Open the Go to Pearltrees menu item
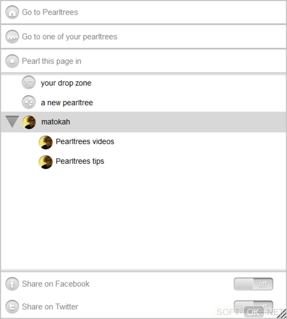287x319 pixels. coord(50,12)
